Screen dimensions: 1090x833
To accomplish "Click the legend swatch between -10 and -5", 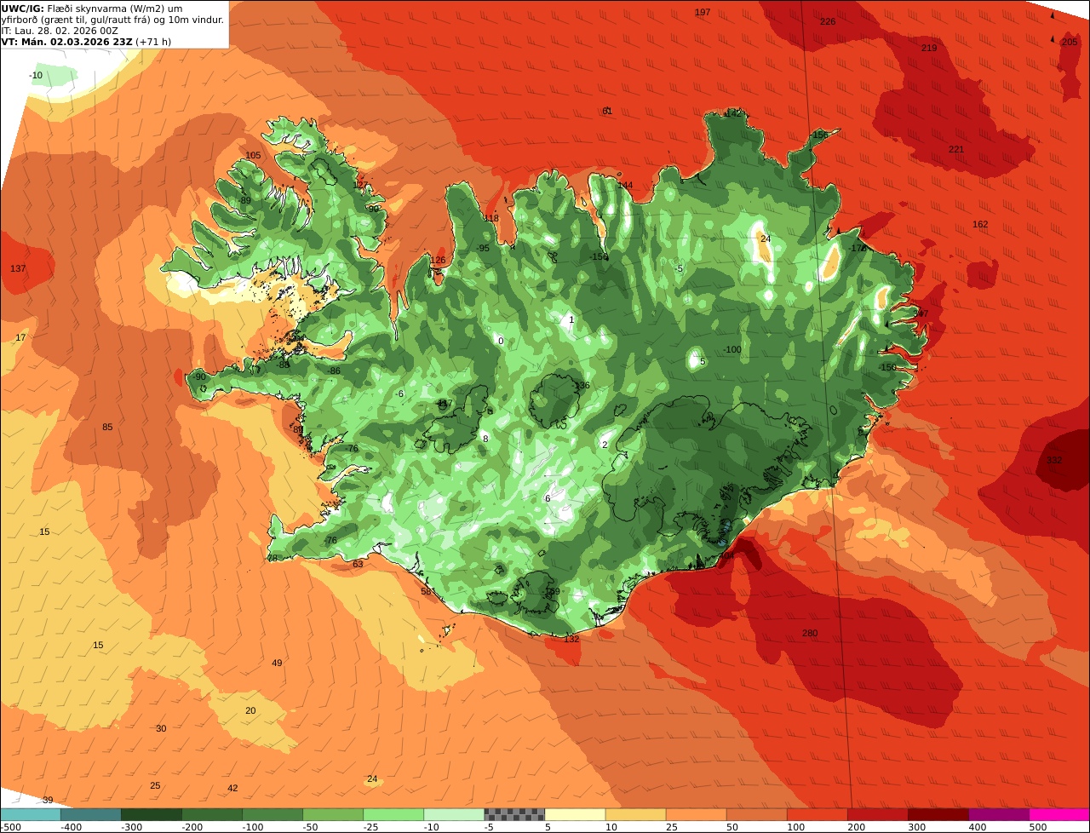I will 453,814.
